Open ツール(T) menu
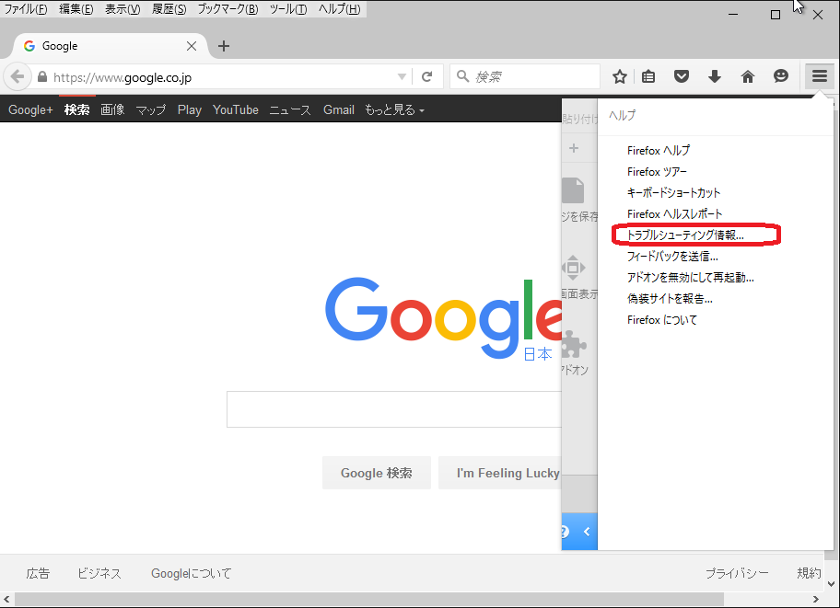 289,8
